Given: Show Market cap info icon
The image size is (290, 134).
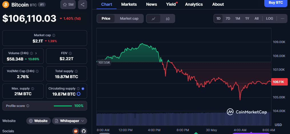Looking at the screenshot, I should tap(54, 35).
